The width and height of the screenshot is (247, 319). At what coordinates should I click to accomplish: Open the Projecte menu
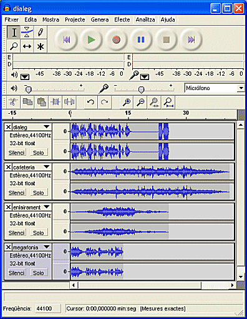75,19
